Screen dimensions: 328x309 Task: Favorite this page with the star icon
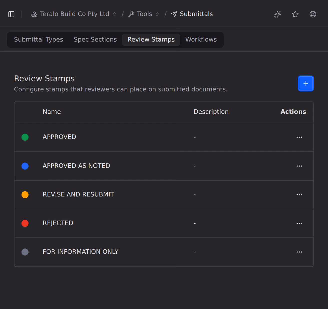pyautogui.click(x=295, y=14)
